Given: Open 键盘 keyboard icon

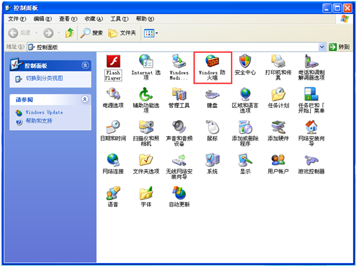Looking at the screenshot, I should tap(212, 98).
